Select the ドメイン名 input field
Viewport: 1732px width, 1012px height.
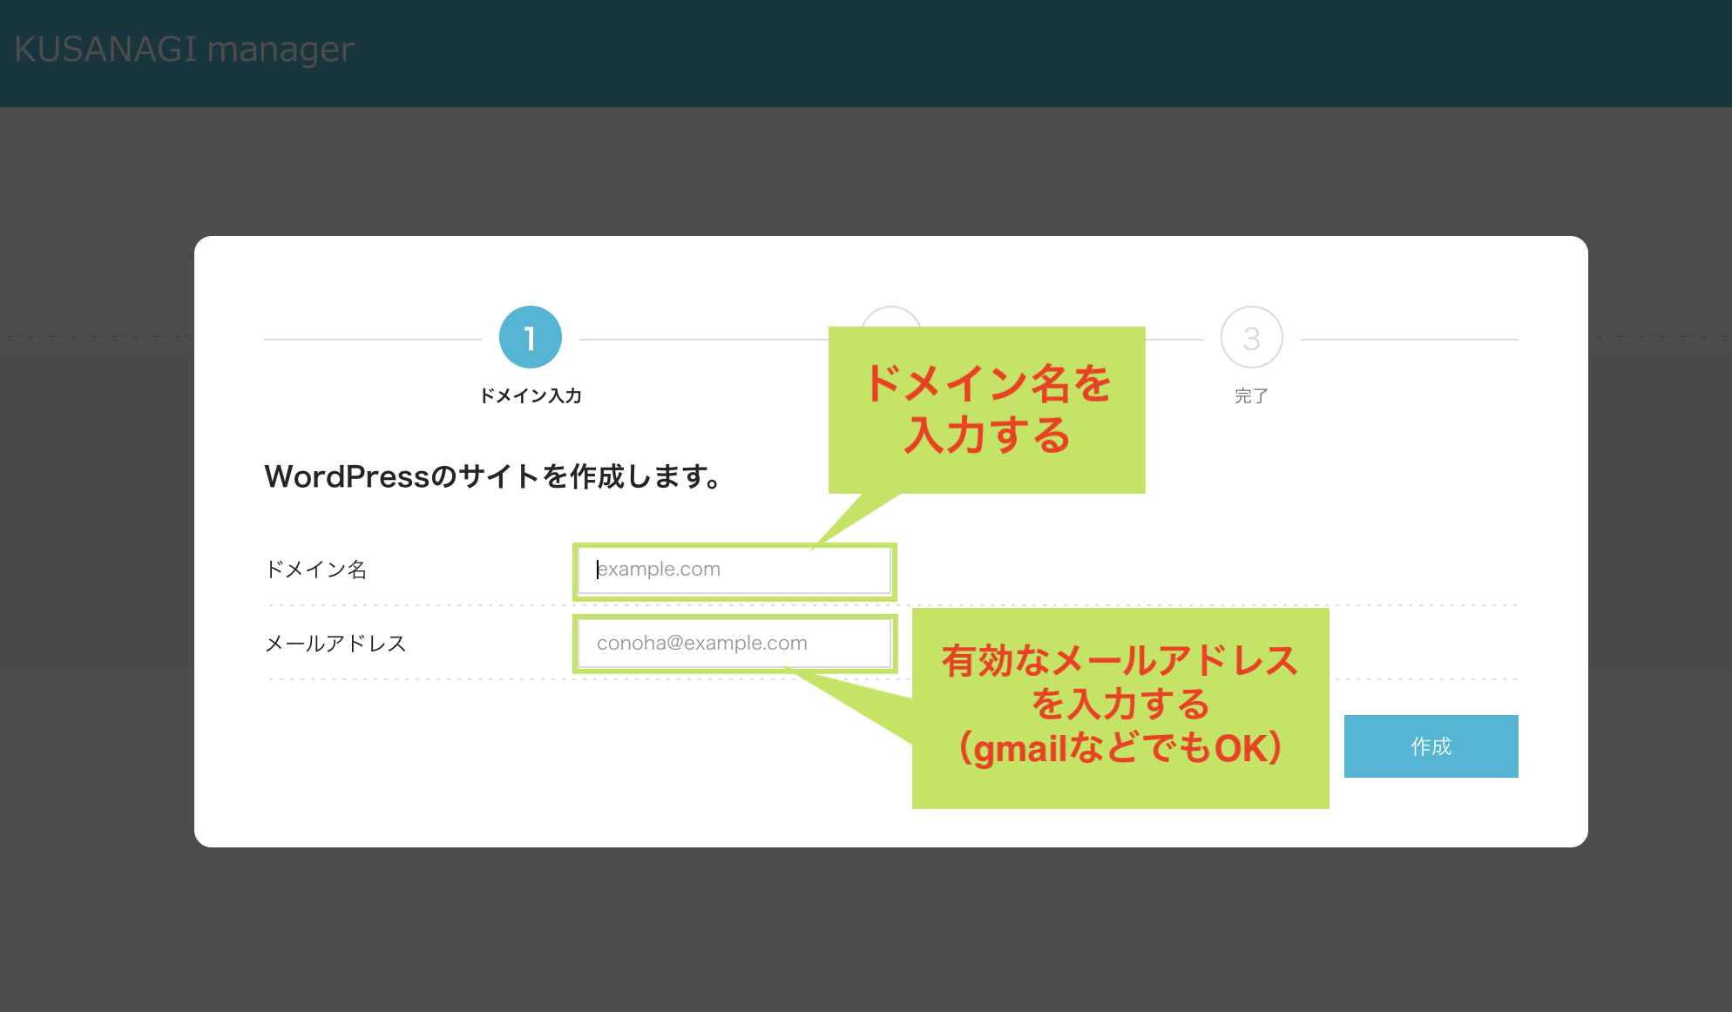click(734, 570)
